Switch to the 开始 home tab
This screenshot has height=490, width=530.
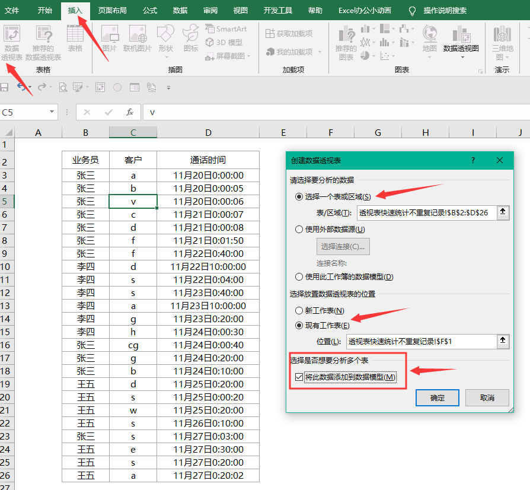click(x=45, y=11)
